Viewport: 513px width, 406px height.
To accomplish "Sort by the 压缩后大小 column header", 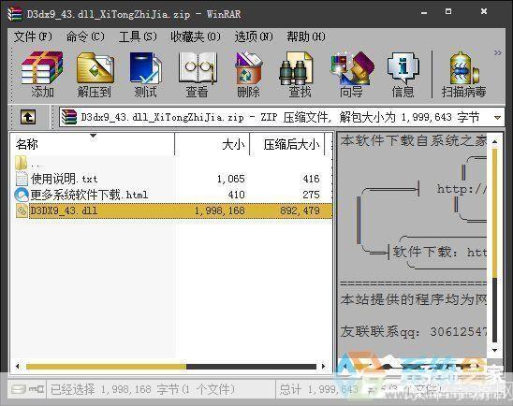I will pyautogui.click(x=287, y=144).
